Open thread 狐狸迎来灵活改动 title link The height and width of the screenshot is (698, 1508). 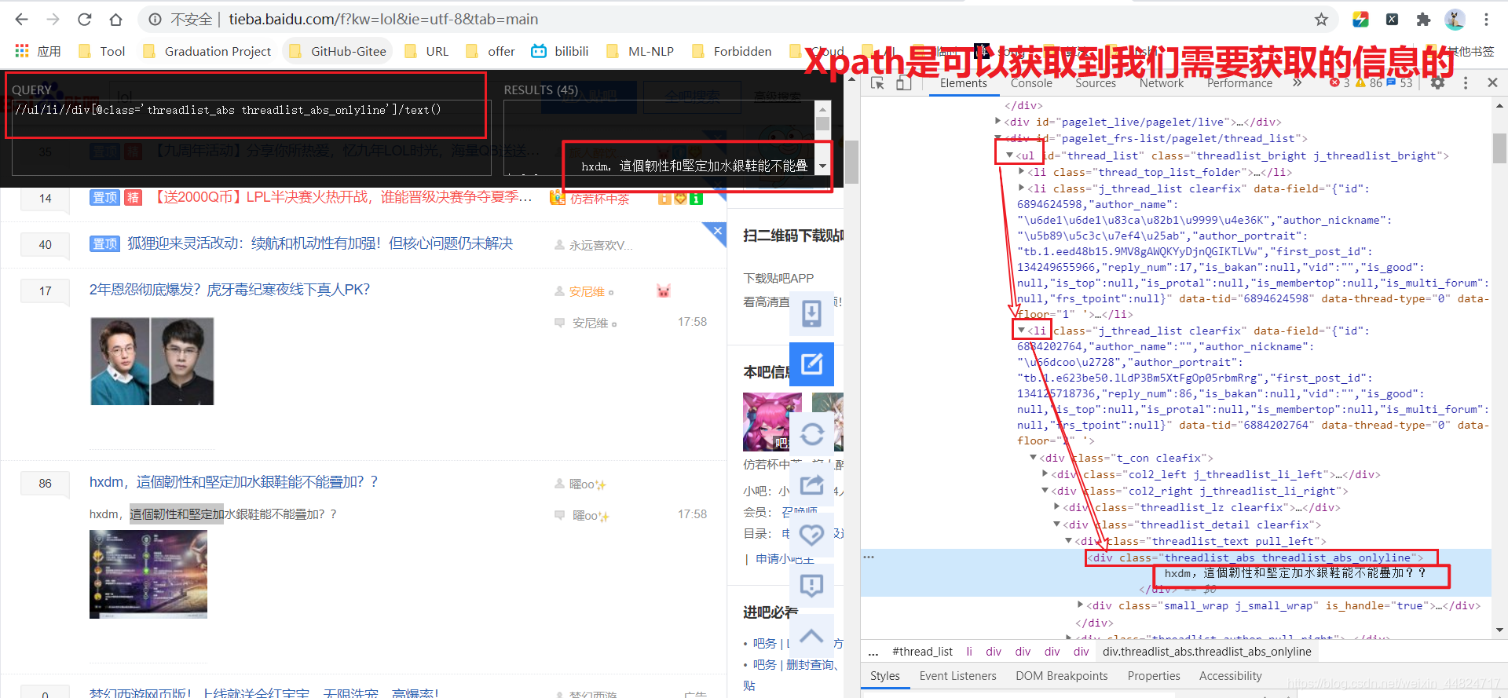point(320,243)
